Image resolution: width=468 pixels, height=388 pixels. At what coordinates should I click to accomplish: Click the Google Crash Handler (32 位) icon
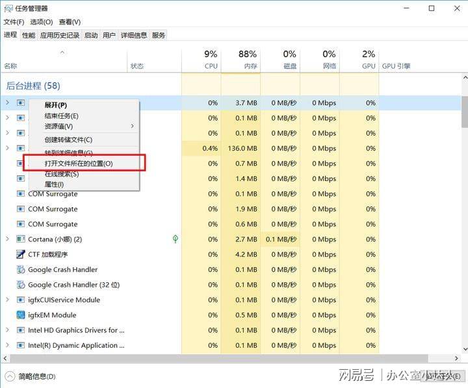(x=21, y=285)
